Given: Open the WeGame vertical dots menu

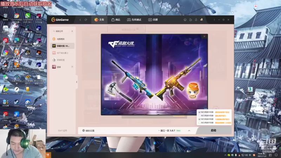Looking at the screenshot, I should click(x=214, y=20).
